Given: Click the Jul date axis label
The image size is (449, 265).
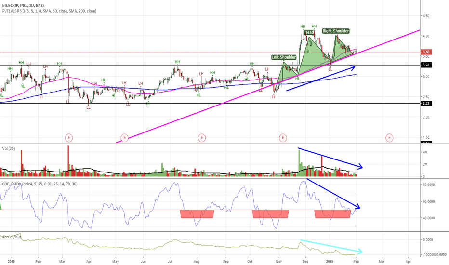Looking at the screenshot, I should [170, 261].
